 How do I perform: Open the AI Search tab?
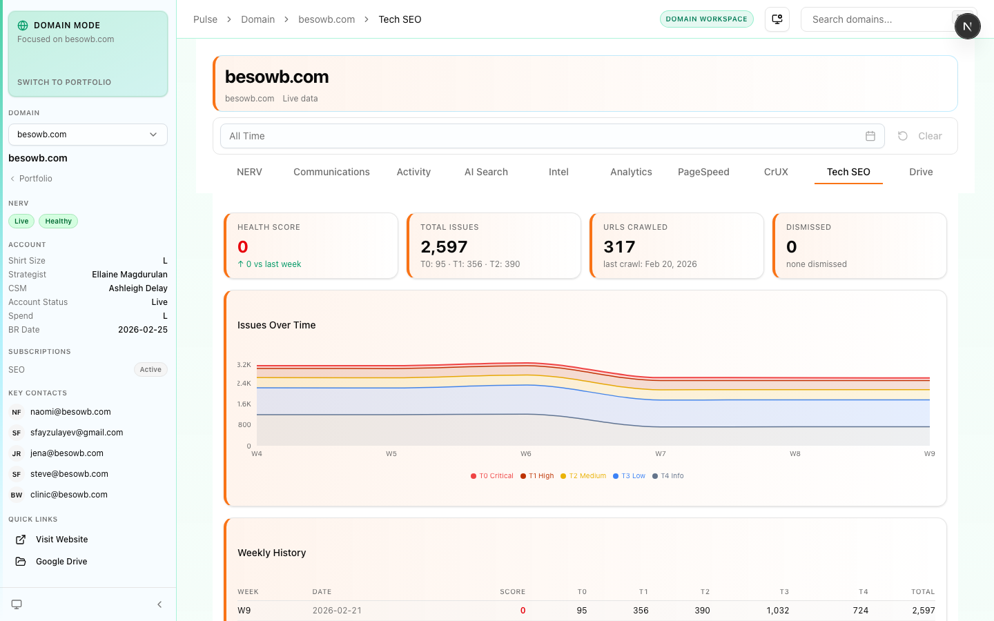[x=486, y=172]
